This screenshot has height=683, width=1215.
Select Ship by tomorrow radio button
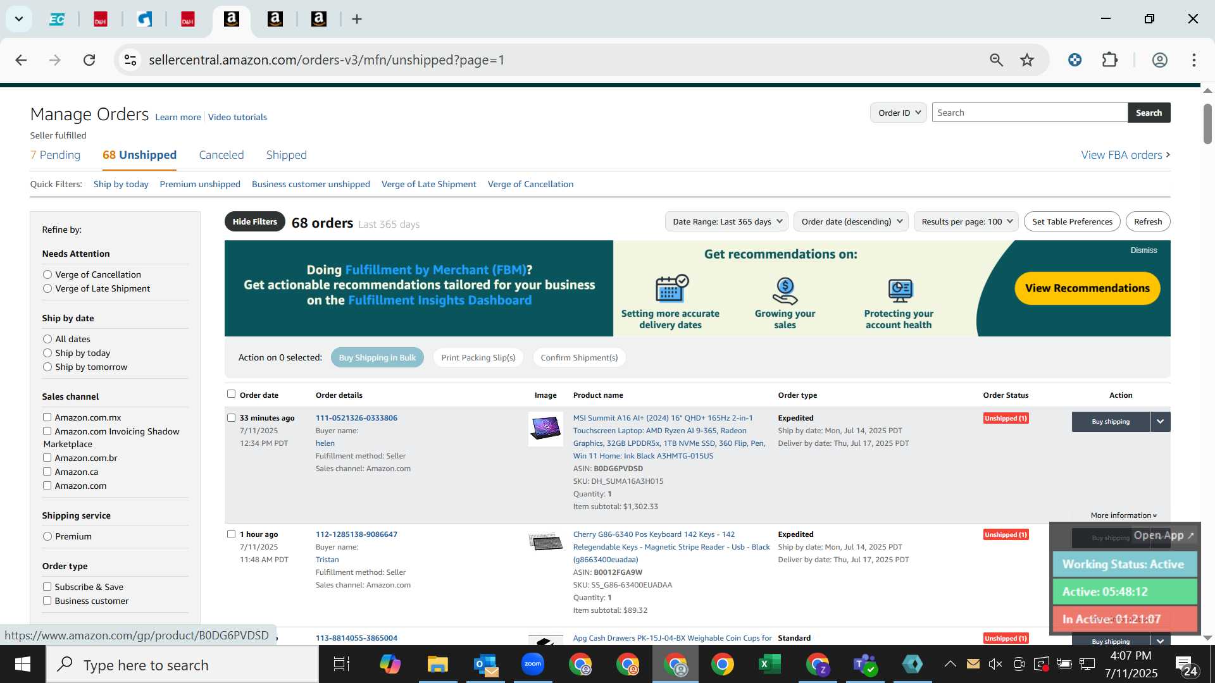pos(47,367)
